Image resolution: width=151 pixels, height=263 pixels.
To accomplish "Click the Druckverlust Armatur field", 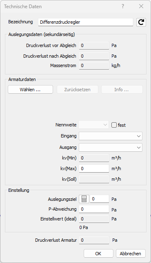I will pyautogui.click(x=94, y=240).
